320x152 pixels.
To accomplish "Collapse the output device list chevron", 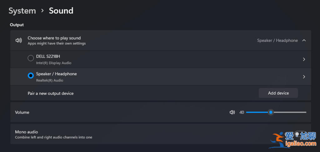I will click(304, 40).
